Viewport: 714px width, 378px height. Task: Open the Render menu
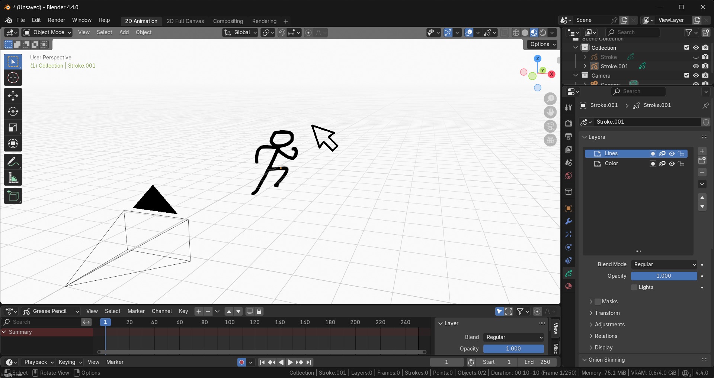click(x=57, y=20)
